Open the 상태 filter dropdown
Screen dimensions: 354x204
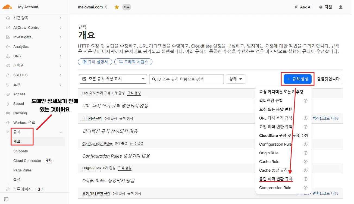click(x=236, y=79)
